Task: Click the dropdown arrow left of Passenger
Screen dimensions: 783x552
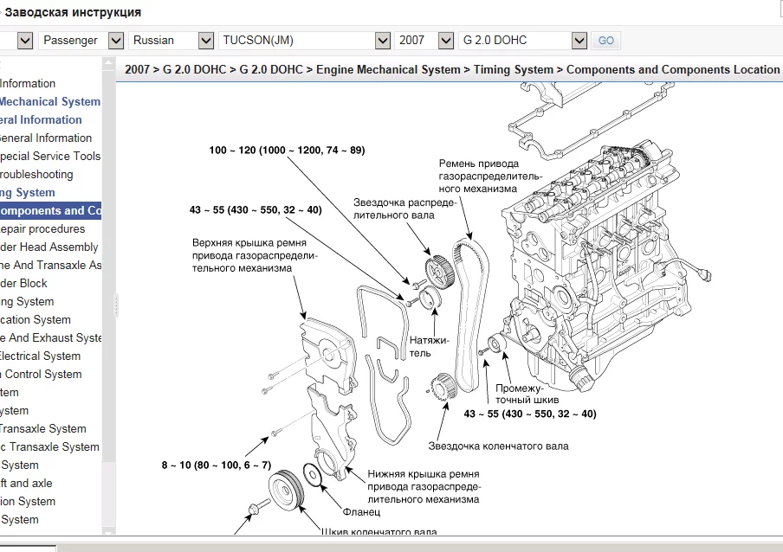Action: [x=24, y=40]
